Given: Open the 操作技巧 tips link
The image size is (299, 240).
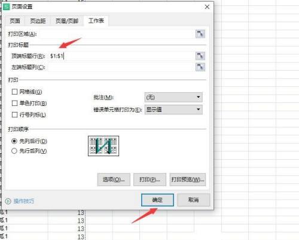Looking at the screenshot, I should pos(24,201).
